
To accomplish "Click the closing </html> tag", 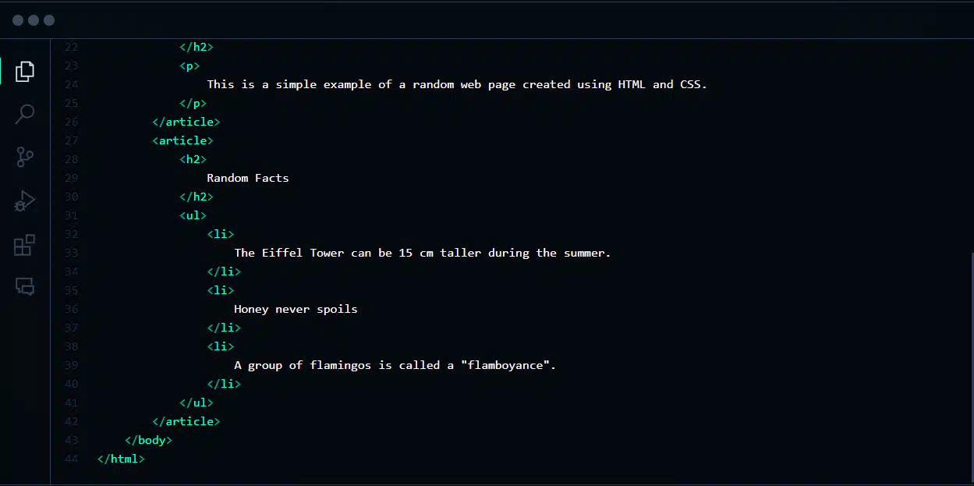I will 121,459.
